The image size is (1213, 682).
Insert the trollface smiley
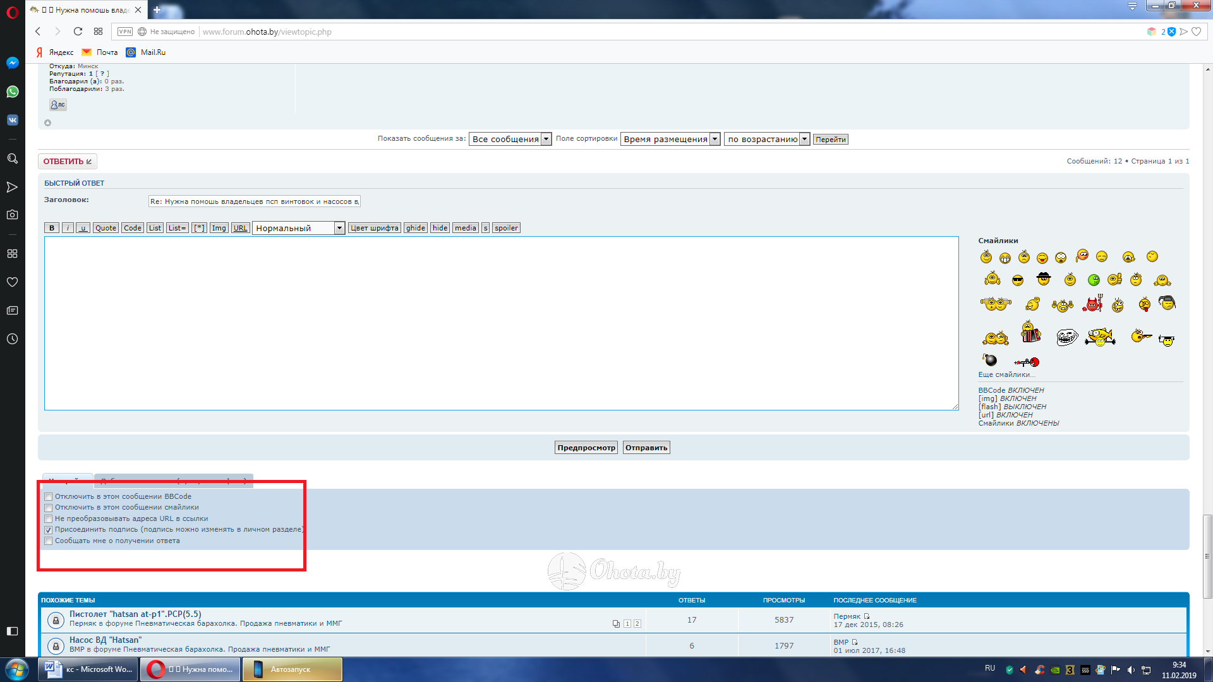(x=1067, y=337)
